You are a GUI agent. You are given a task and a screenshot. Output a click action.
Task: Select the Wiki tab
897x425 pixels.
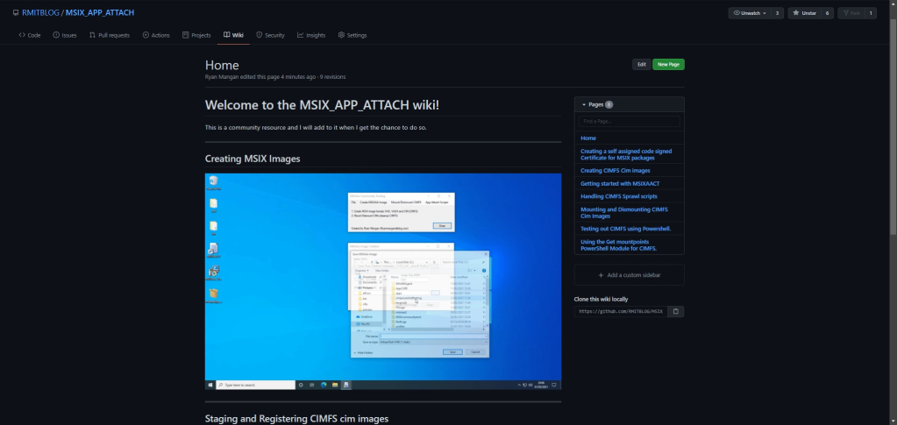pos(233,35)
